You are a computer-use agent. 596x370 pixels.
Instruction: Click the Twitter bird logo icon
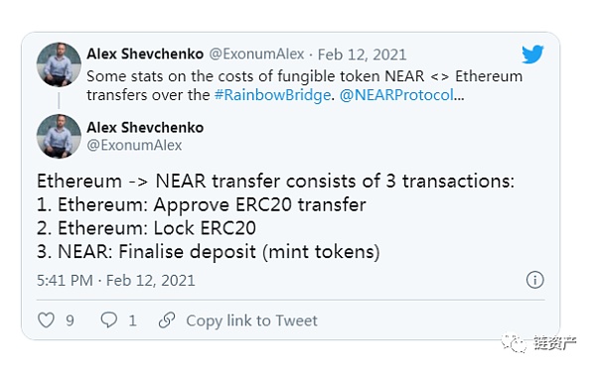coord(532,54)
